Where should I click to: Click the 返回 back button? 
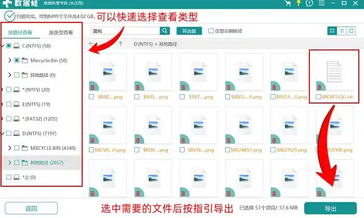pos(31,208)
